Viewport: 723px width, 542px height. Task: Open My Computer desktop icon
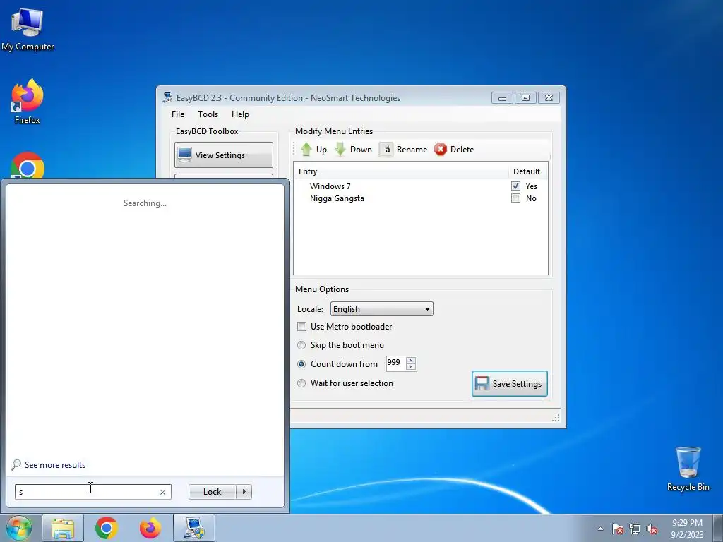pos(28,30)
